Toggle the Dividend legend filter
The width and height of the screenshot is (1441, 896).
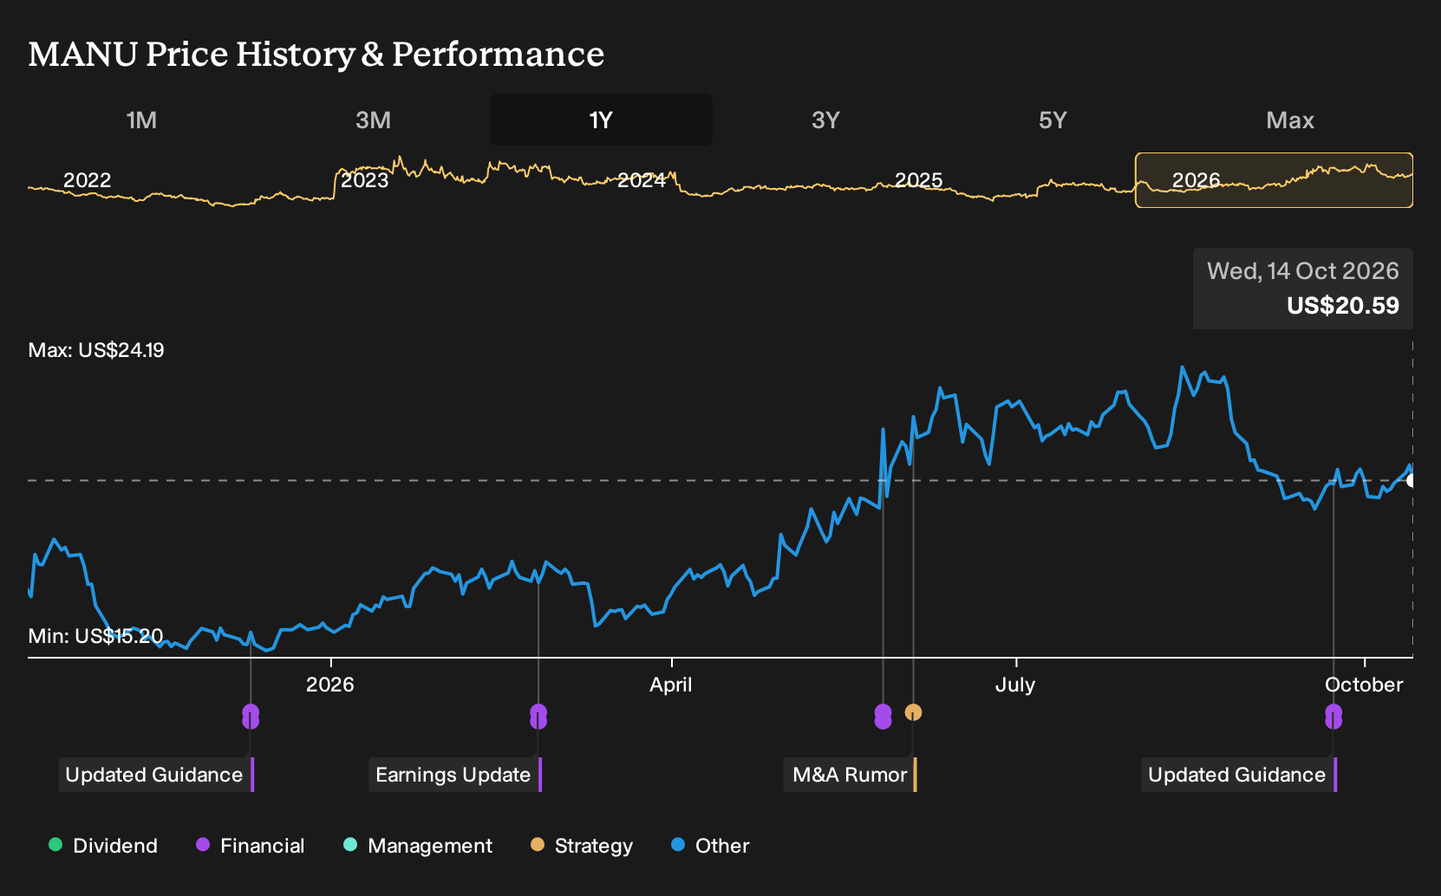[x=103, y=846]
